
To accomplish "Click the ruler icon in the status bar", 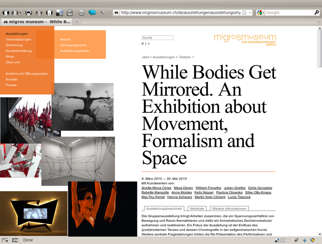I will [x=15, y=240].
